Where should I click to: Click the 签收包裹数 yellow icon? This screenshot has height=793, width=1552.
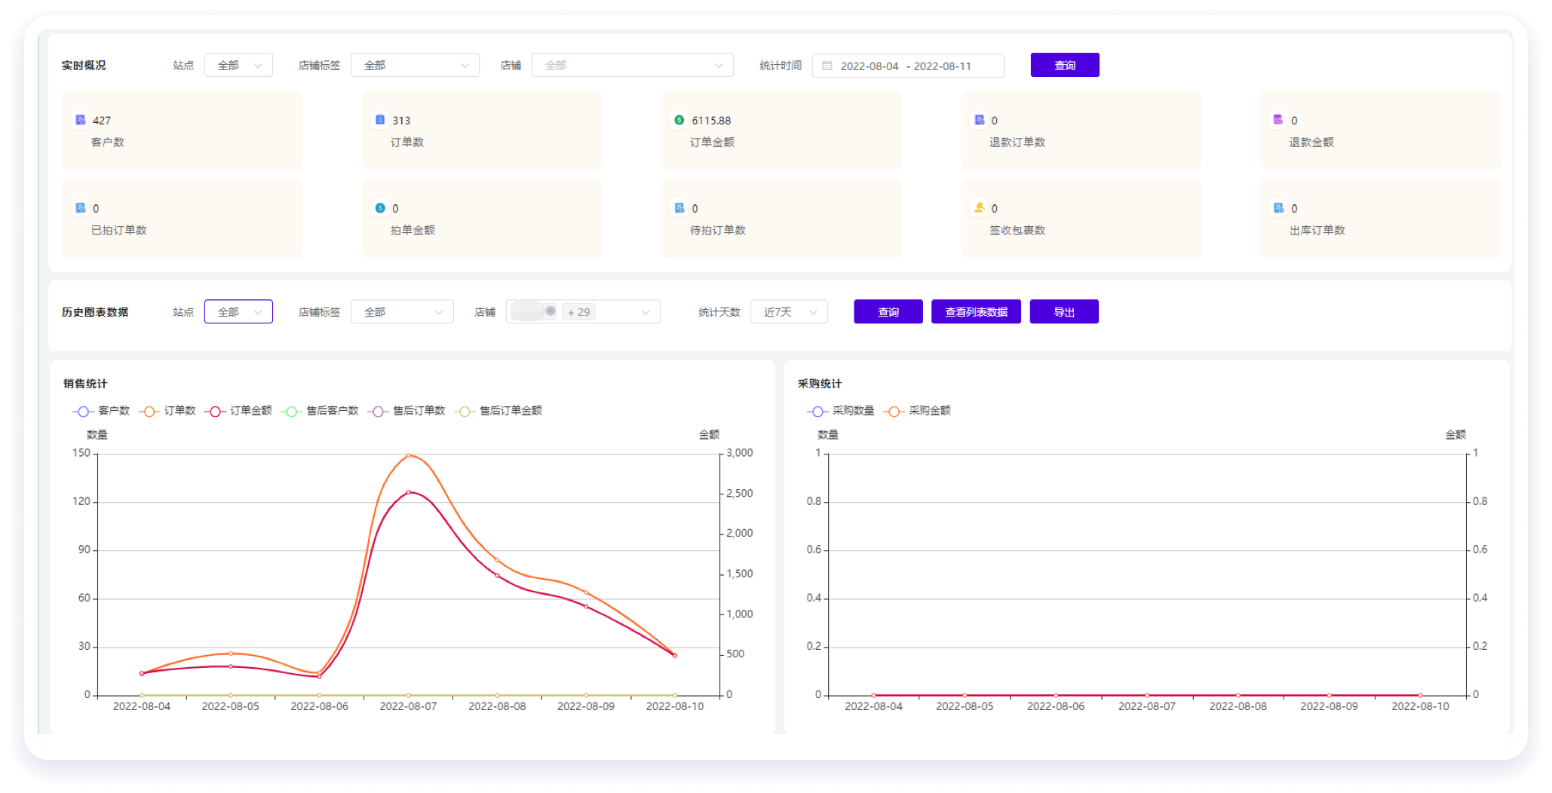979,208
